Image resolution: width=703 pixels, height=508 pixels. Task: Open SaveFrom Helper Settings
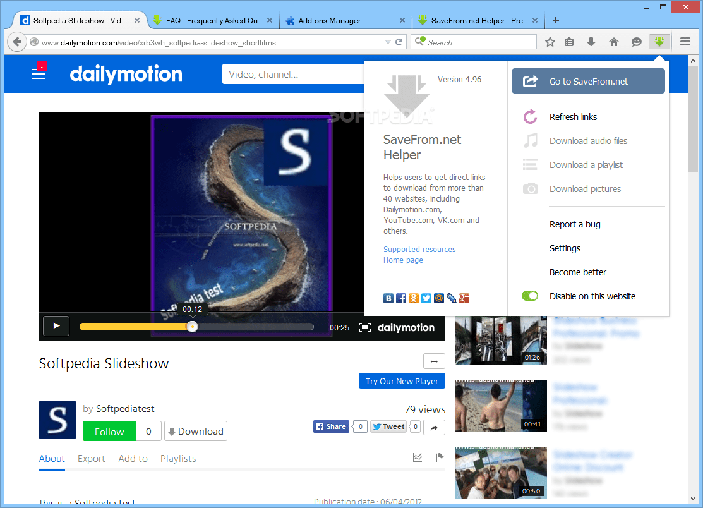pyautogui.click(x=565, y=248)
